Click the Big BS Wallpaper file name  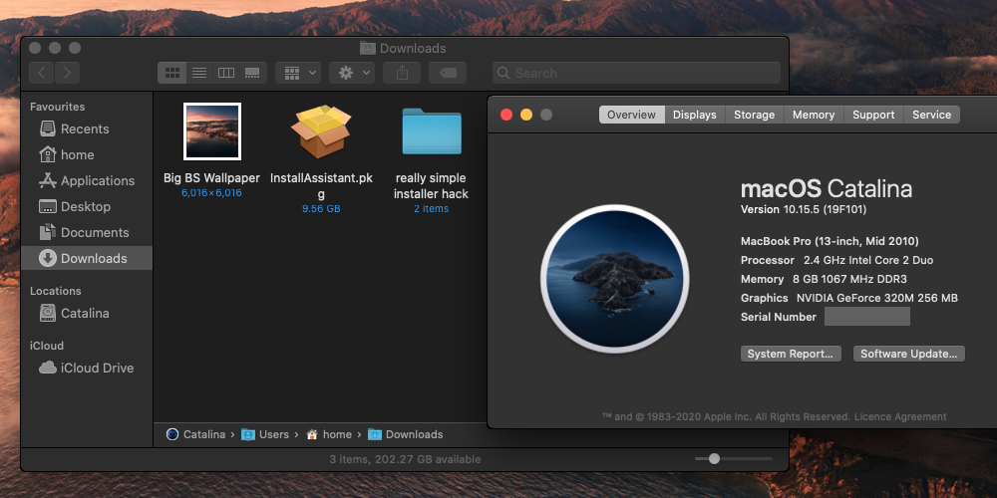pyautogui.click(x=211, y=178)
